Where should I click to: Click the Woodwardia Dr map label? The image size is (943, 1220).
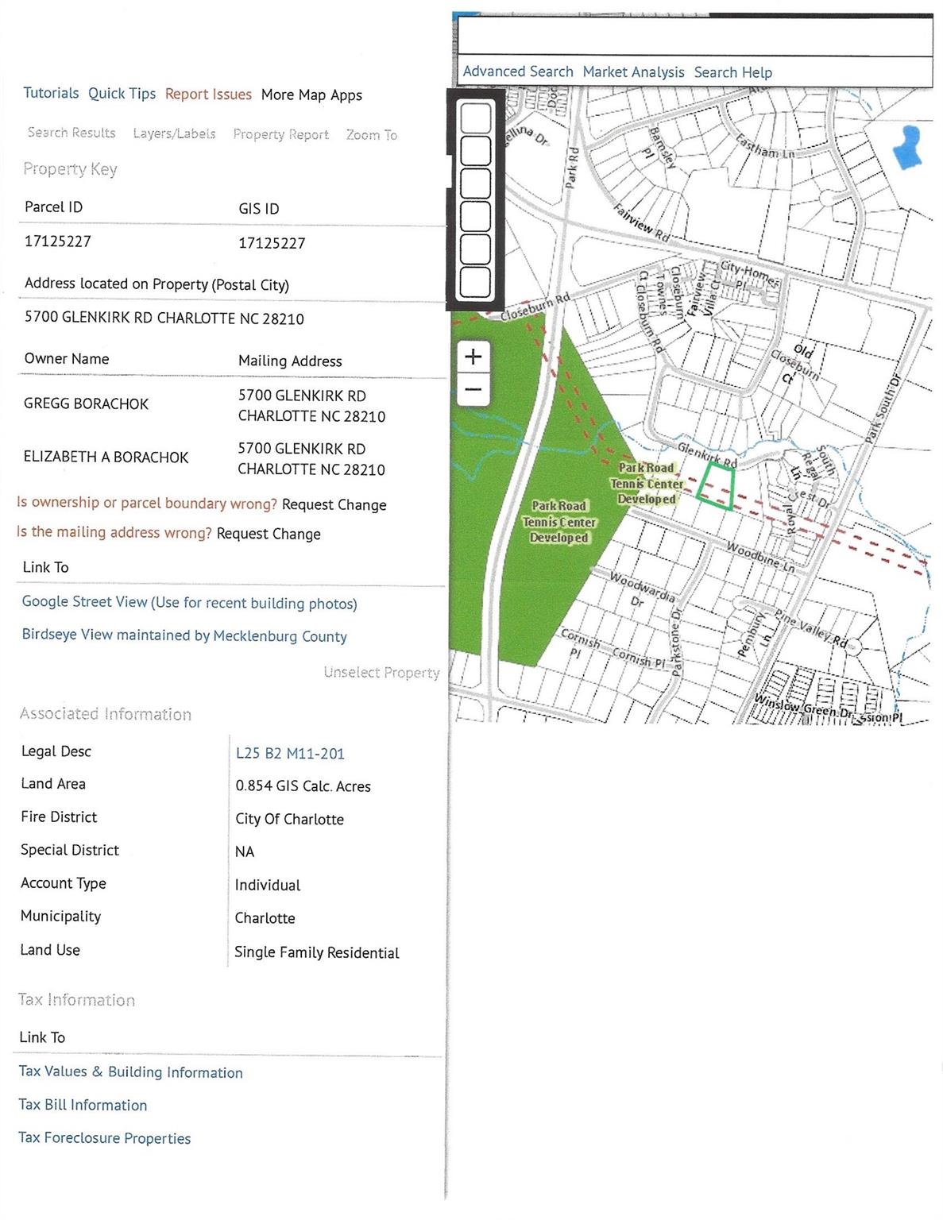[642, 589]
